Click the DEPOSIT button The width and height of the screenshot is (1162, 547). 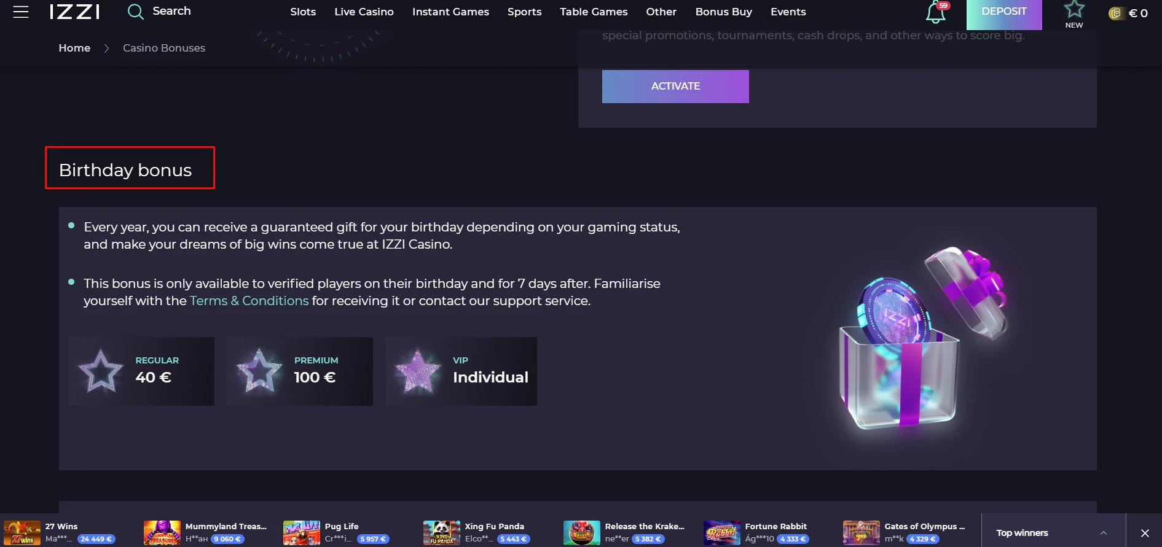coord(1004,14)
